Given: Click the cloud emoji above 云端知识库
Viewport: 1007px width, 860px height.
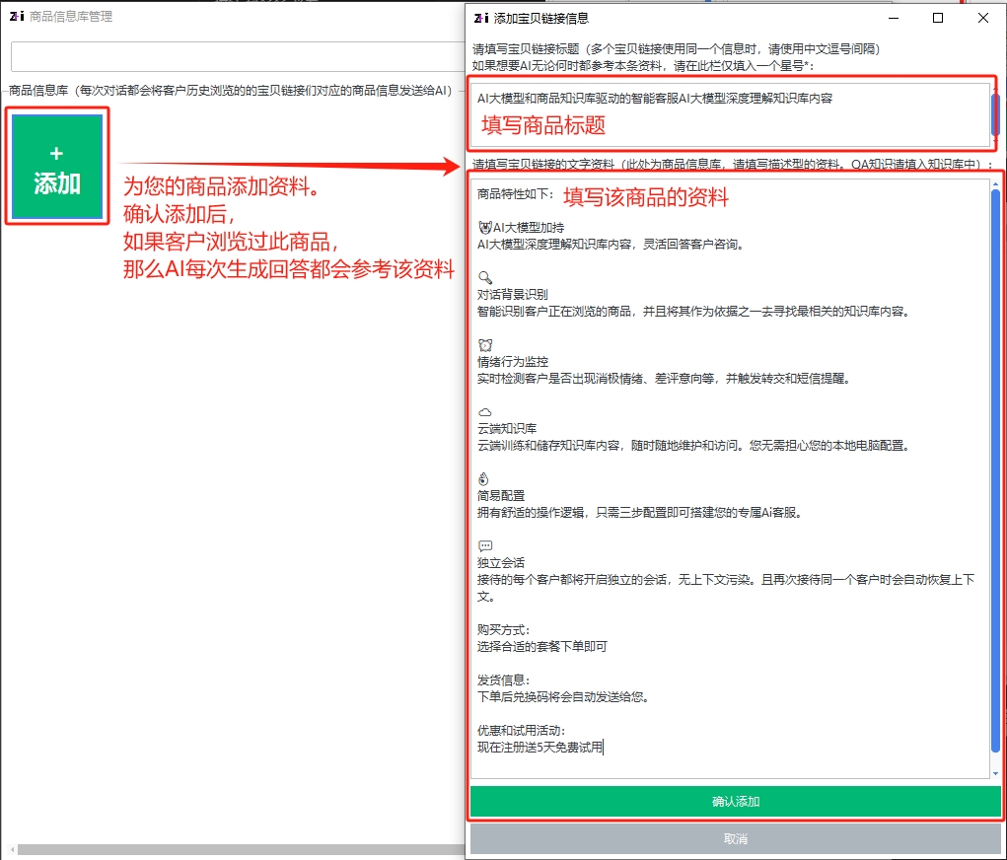Looking at the screenshot, I should pos(485,411).
